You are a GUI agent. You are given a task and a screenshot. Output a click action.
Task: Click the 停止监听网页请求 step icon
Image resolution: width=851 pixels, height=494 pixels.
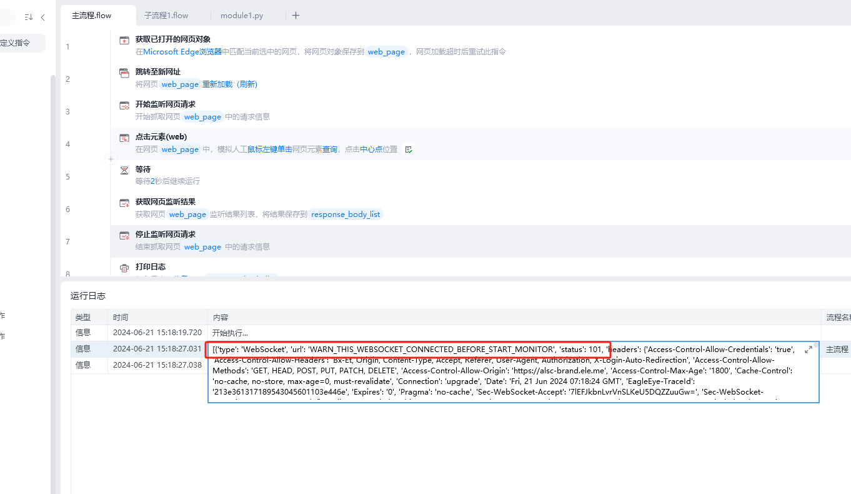tap(124, 235)
